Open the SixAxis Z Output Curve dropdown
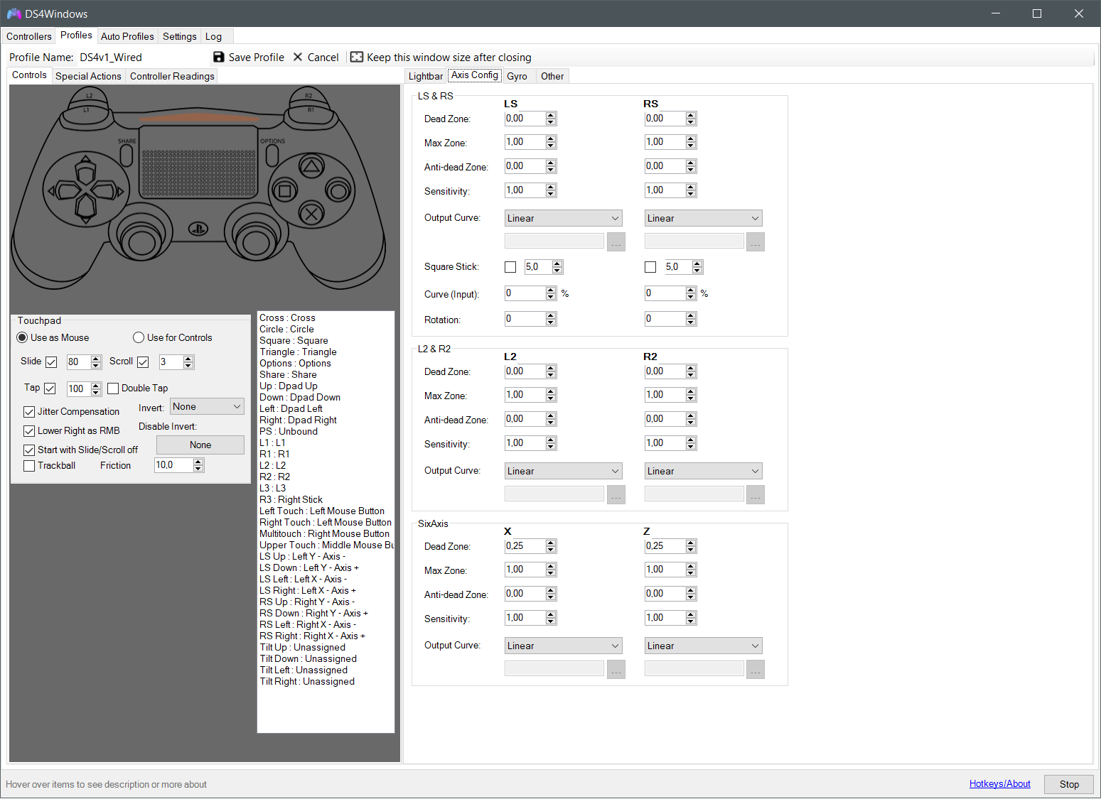Screen dimensions: 1101x799 coord(703,646)
